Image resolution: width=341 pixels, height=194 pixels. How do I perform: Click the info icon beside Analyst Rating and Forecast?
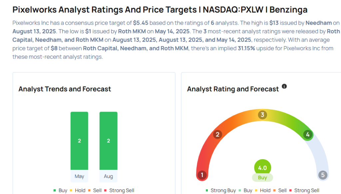coord(284,86)
